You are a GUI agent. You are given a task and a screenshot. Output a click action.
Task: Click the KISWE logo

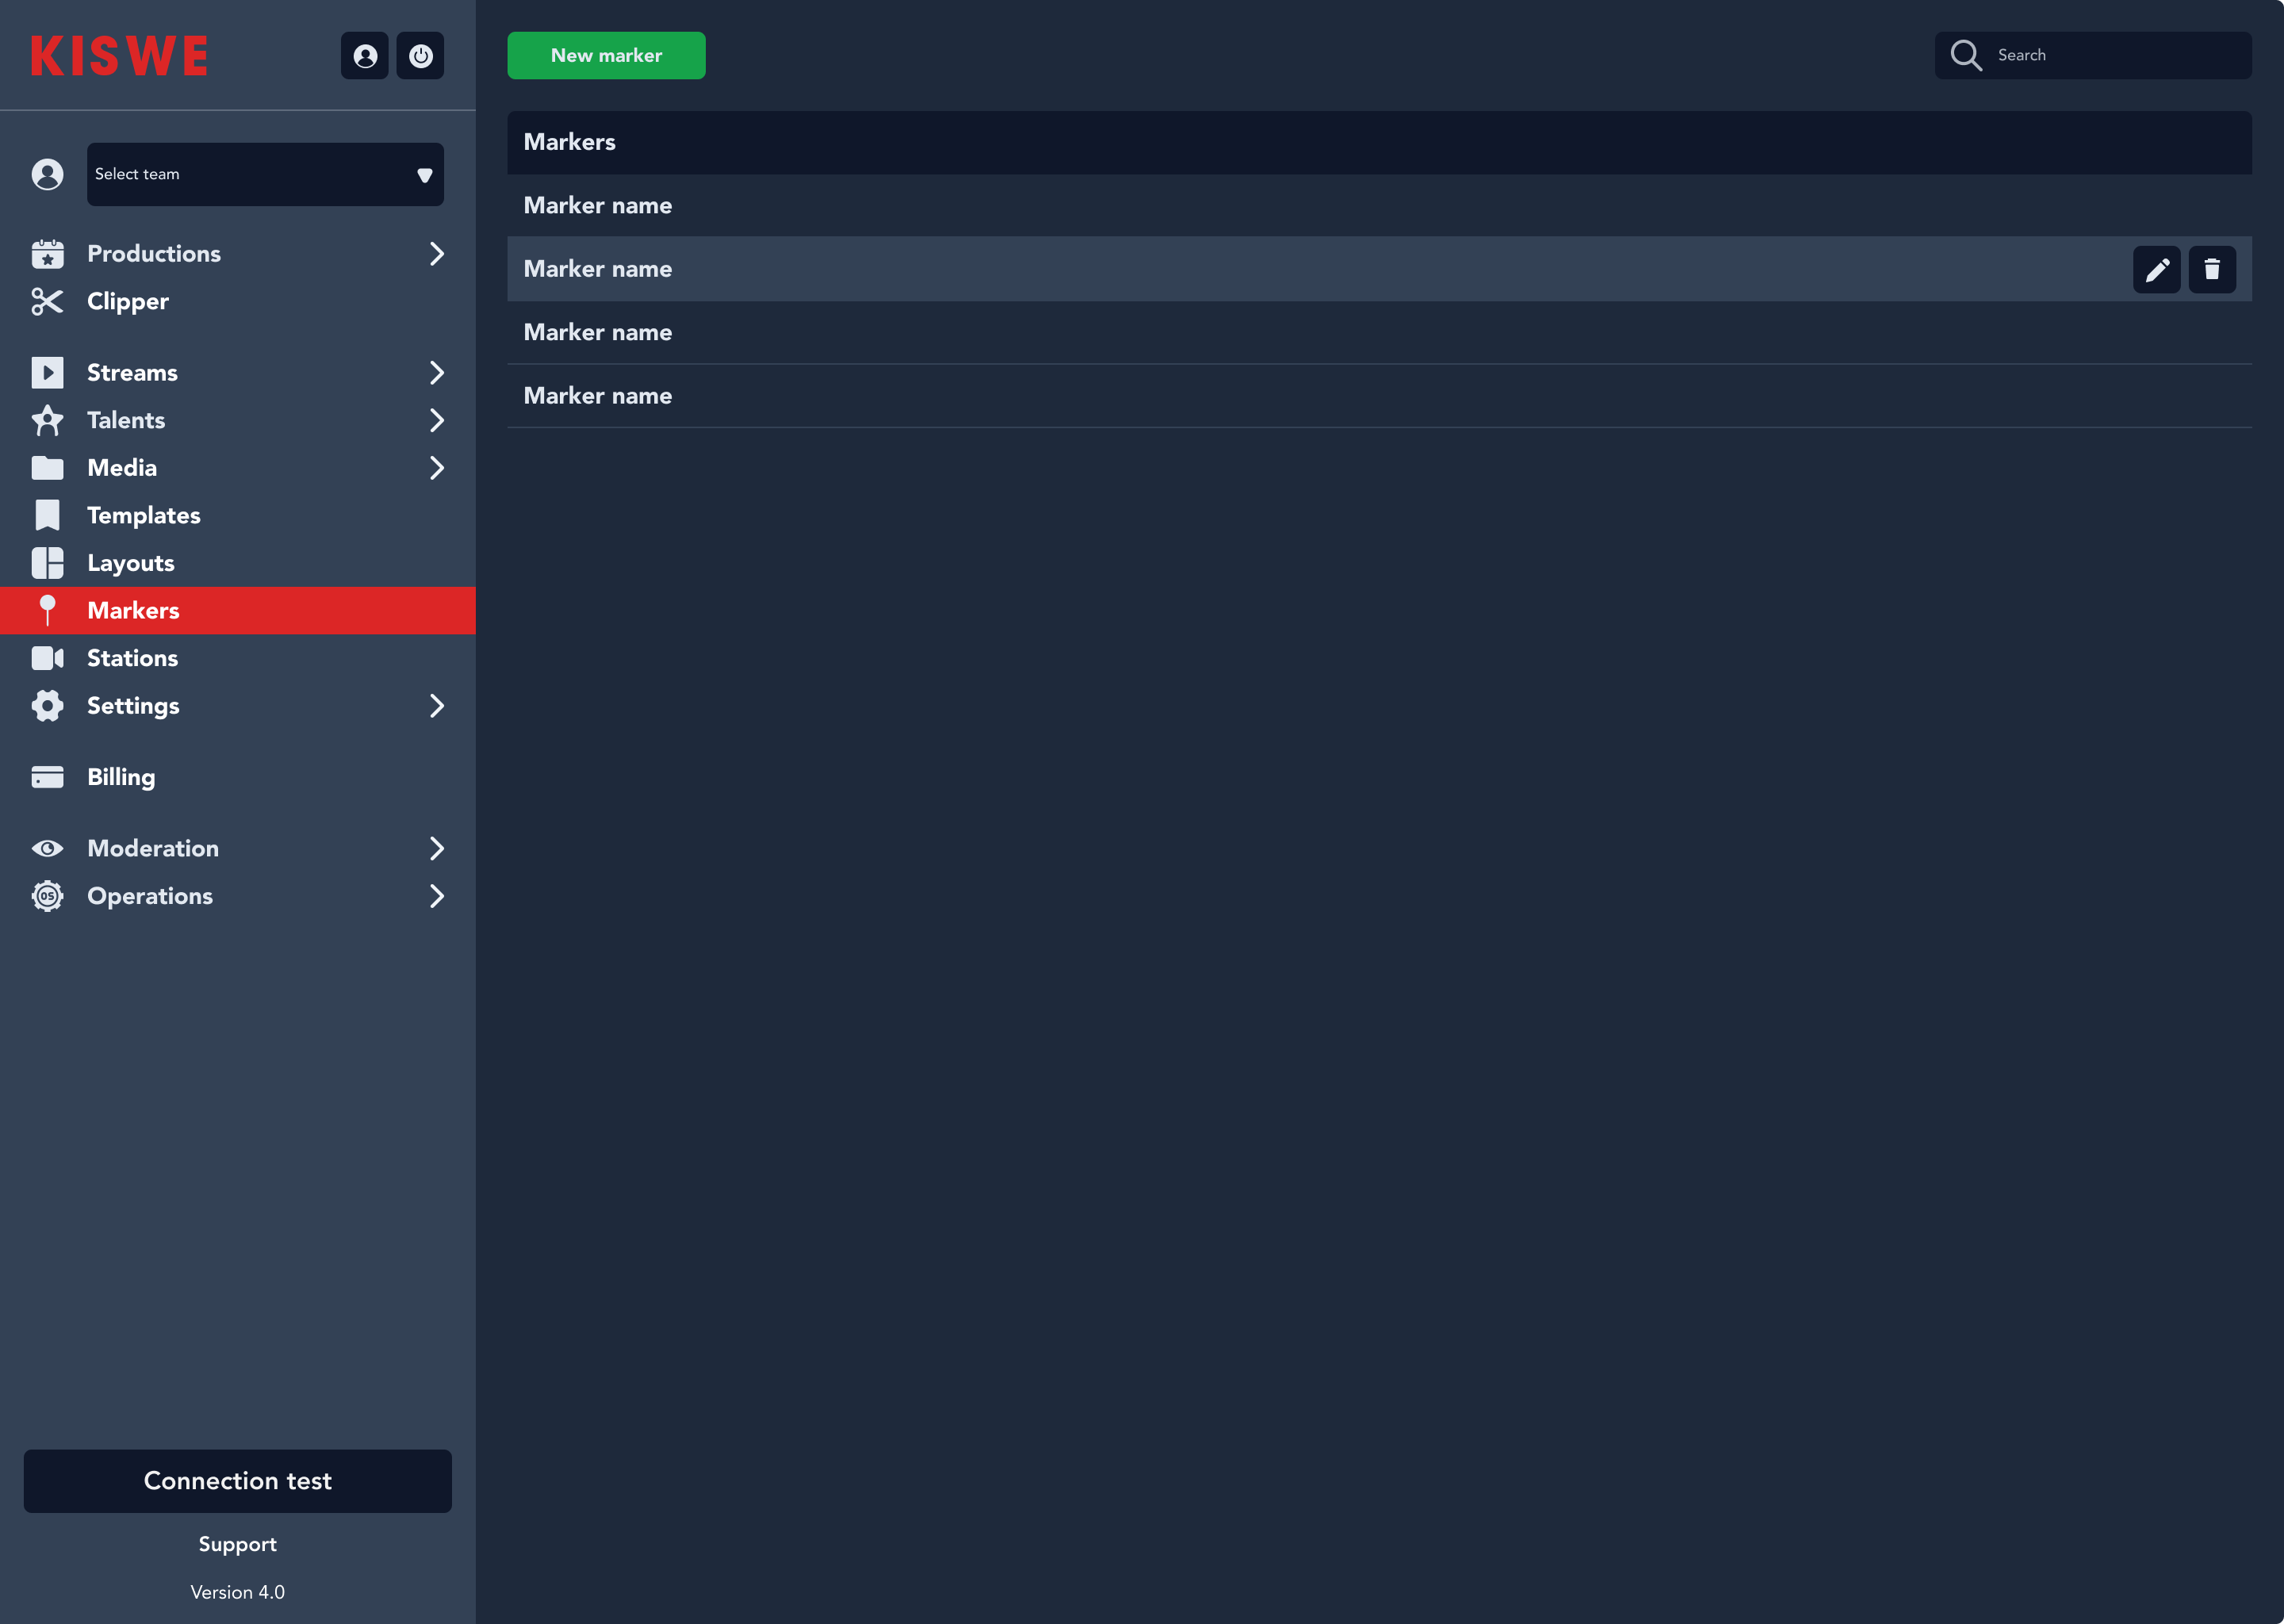tap(119, 56)
